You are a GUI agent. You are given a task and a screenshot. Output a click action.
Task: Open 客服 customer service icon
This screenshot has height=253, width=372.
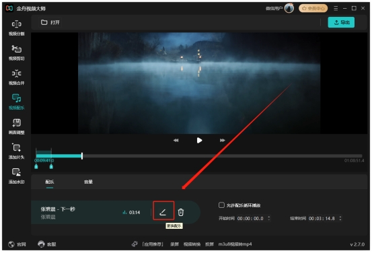[x=41, y=244]
